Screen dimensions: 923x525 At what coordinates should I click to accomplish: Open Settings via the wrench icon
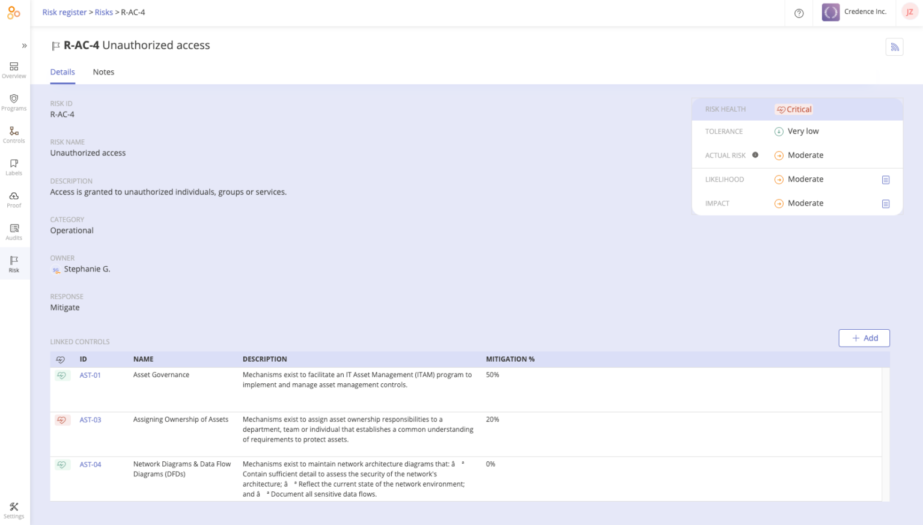coord(14,508)
